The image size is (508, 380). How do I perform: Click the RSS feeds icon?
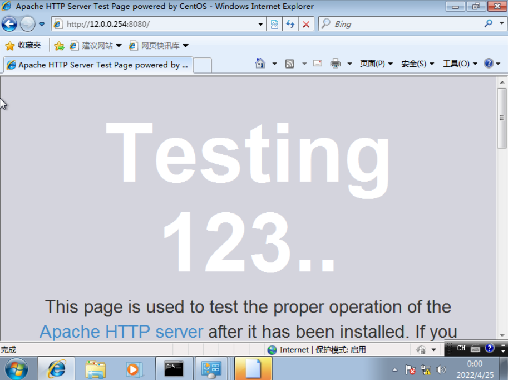pyautogui.click(x=290, y=64)
